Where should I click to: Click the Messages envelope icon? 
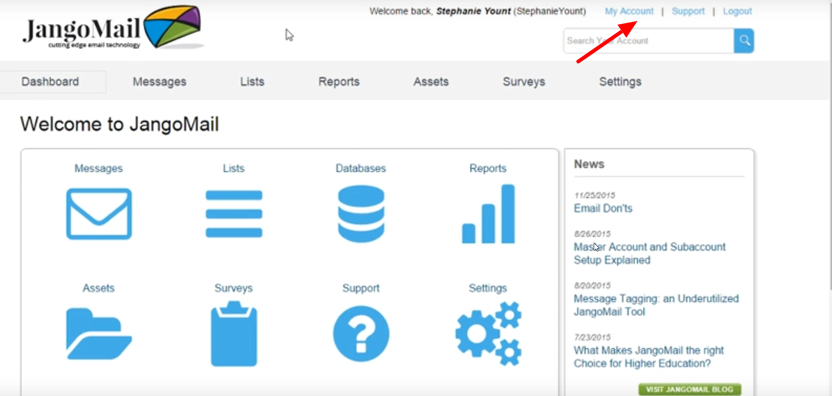click(x=99, y=214)
